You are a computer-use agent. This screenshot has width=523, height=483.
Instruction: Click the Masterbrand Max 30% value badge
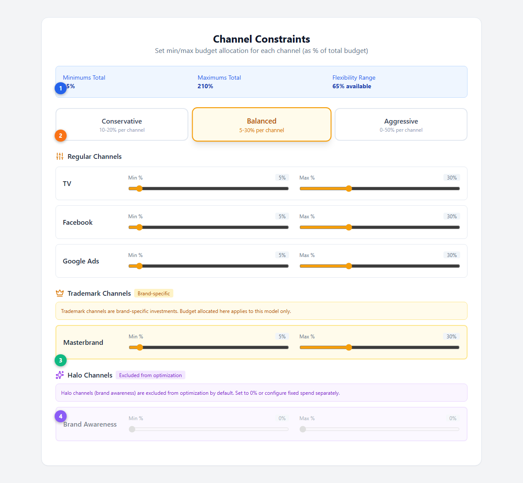[451, 337]
